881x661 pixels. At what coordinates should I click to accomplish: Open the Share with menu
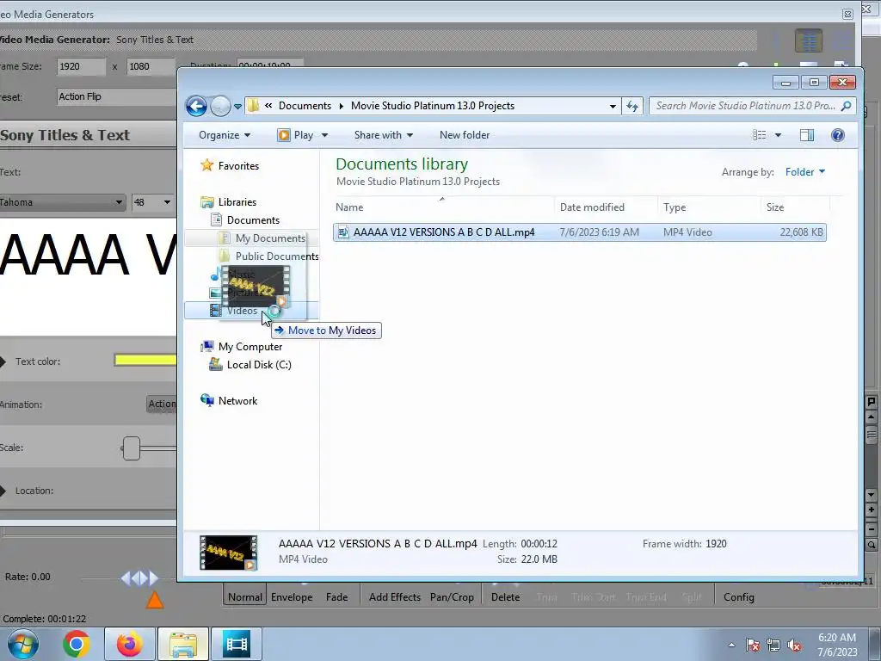[x=383, y=135]
